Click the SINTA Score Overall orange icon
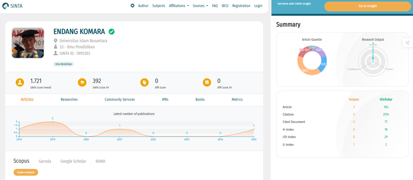The width and height of the screenshot is (413, 180). click(x=20, y=83)
